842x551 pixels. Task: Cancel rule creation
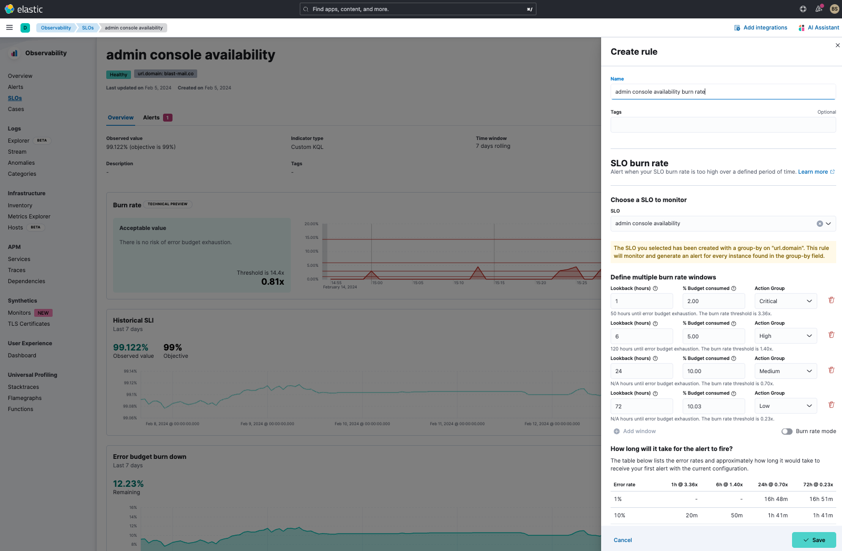(623, 540)
